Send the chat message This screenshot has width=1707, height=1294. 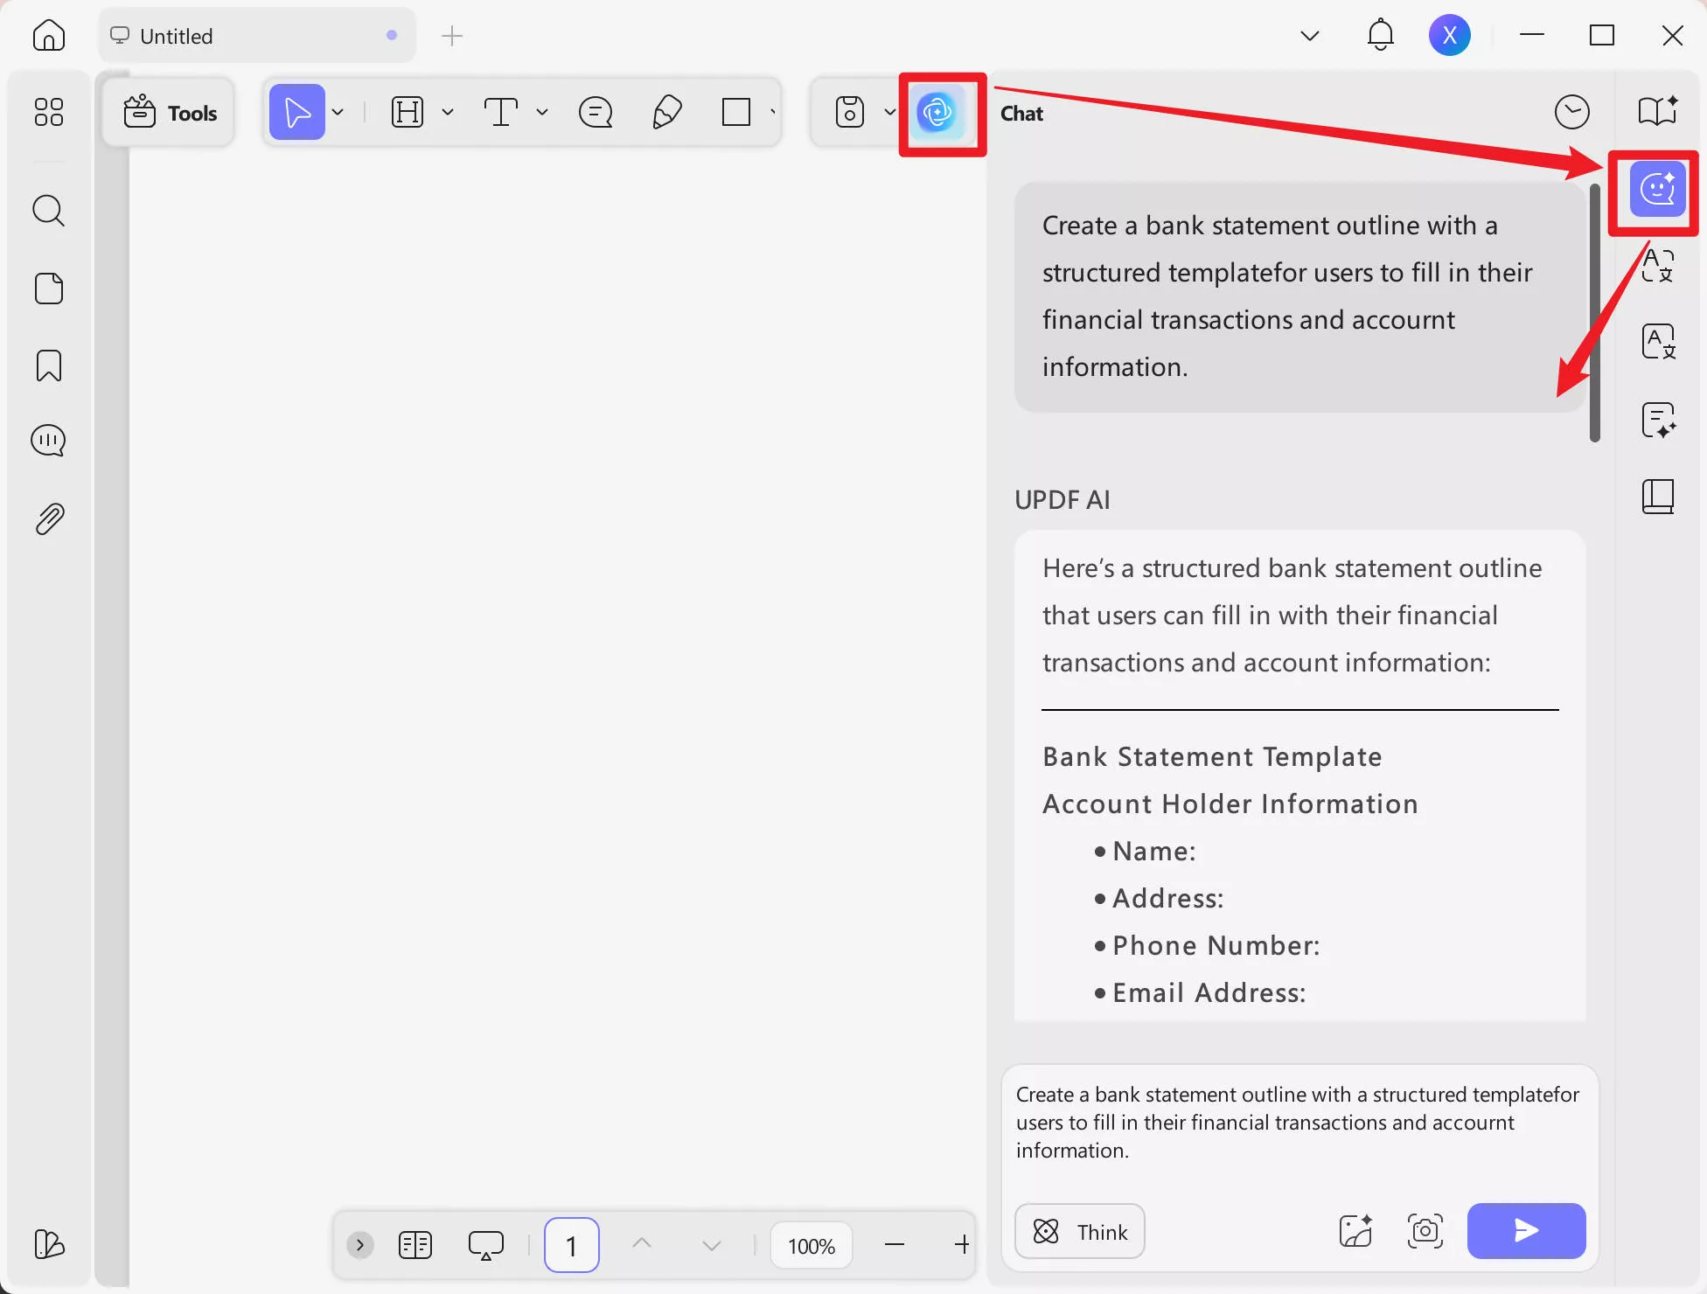pyautogui.click(x=1526, y=1231)
